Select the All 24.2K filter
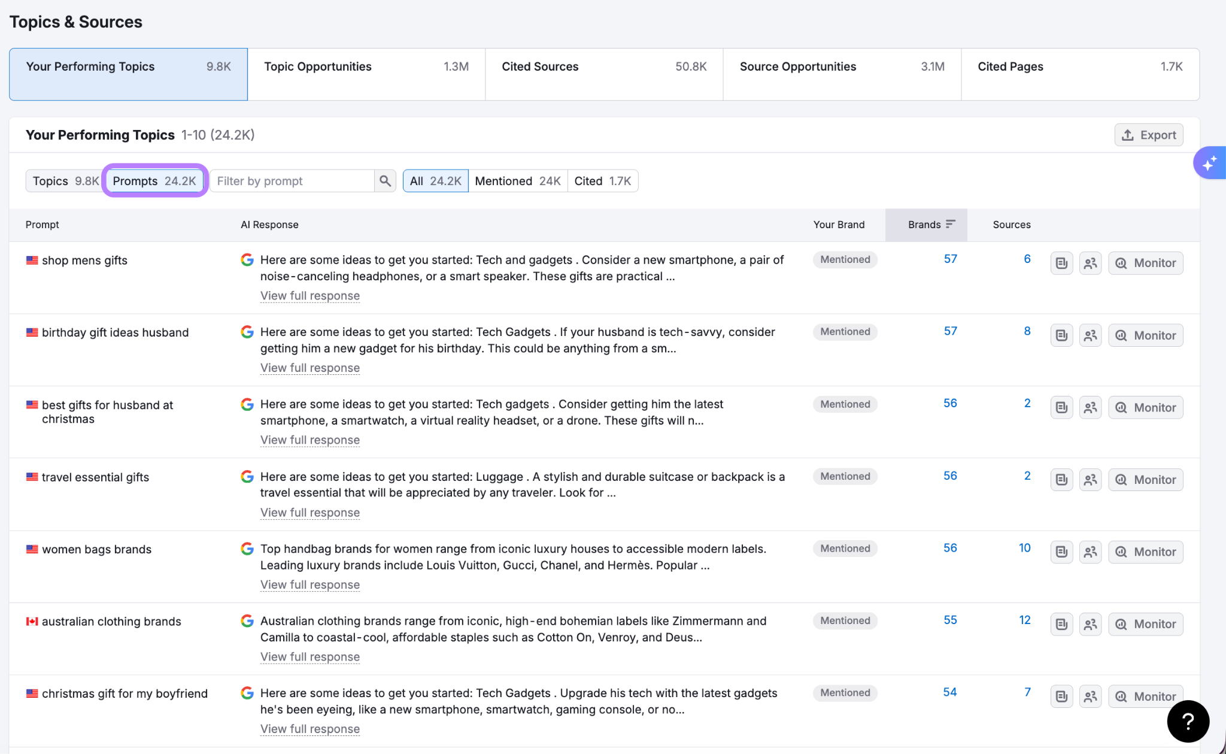1226x754 pixels. (x=435, y=181)
